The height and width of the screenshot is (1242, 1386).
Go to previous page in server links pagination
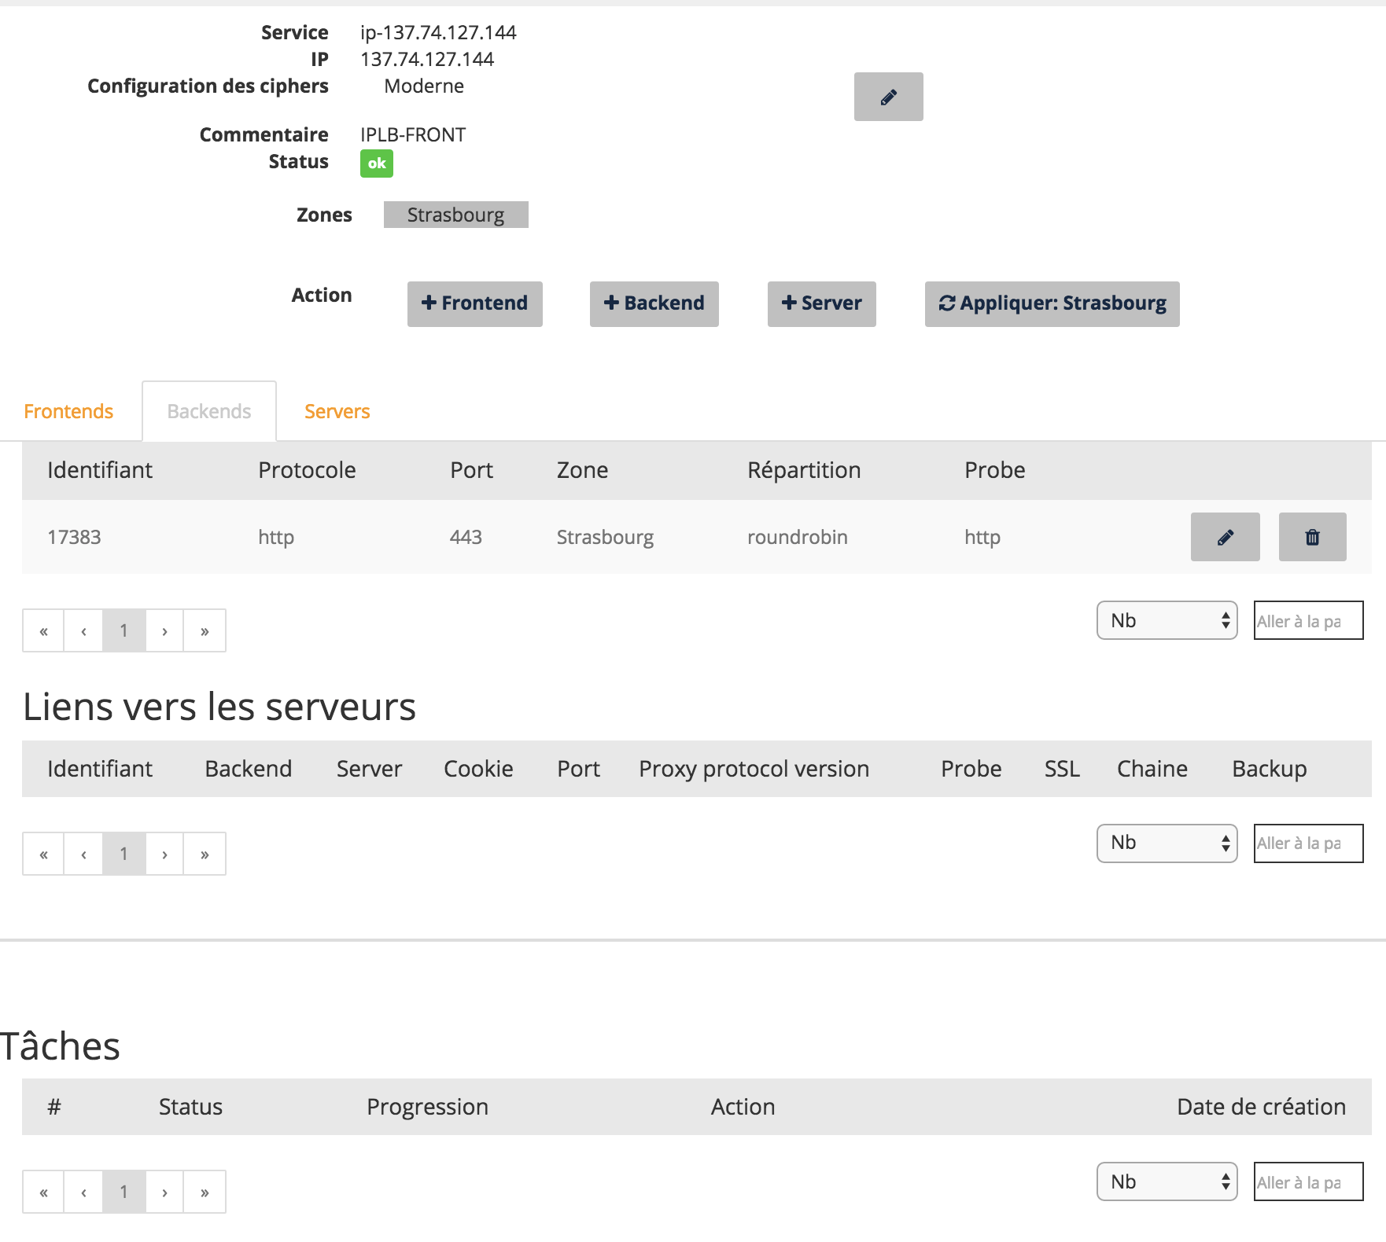pyautogui.click(x=83, y=854)
